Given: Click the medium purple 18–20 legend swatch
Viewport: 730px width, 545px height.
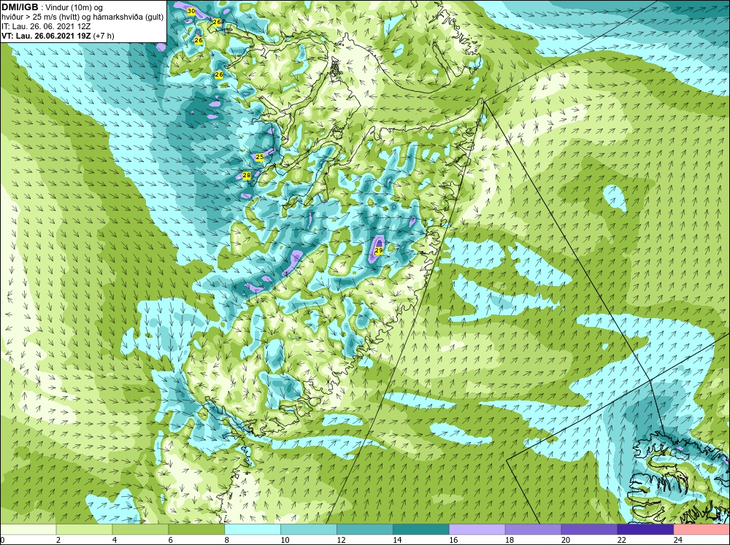Looking at the screenshot, I should point(533,530).
